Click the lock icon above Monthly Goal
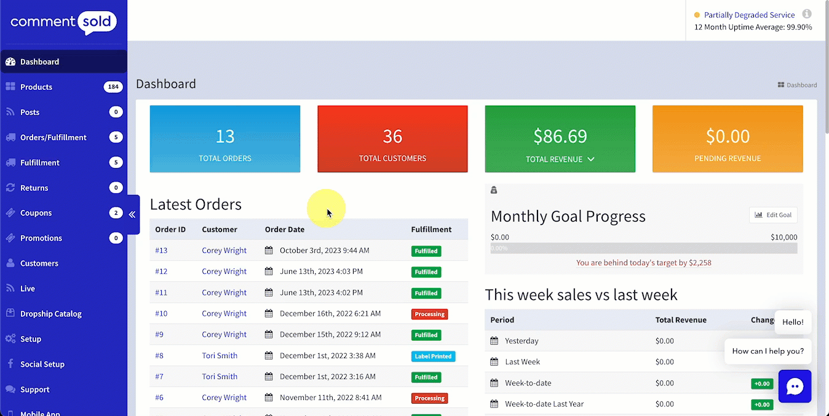829x416 pixels. pos(494,191)
